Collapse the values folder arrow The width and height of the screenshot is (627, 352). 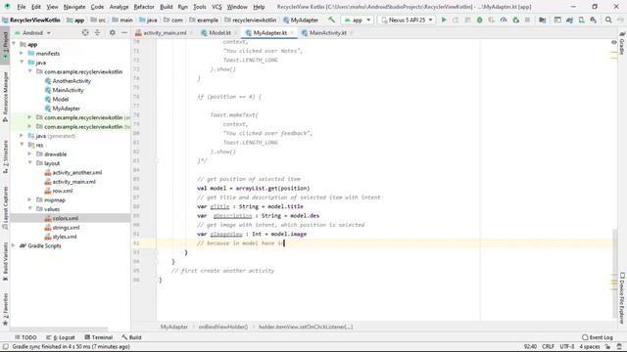(29, 209)
